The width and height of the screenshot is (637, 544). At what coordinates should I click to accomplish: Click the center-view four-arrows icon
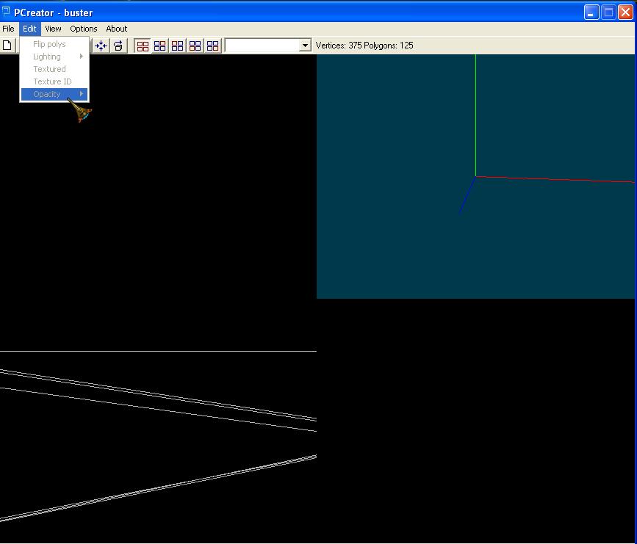coord(101,46)
